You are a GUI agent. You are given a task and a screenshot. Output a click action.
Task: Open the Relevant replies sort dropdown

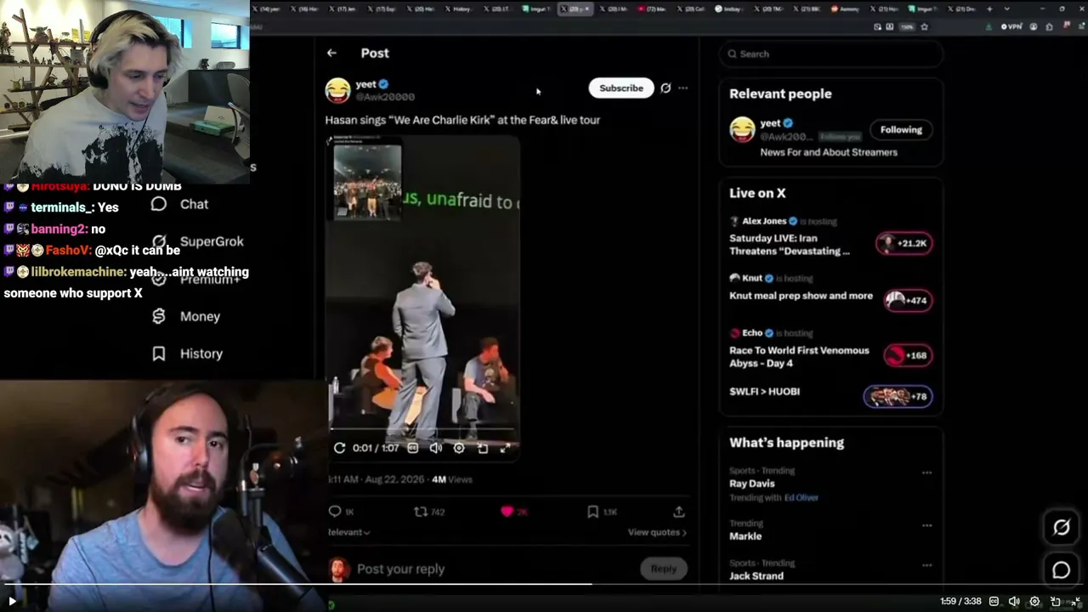coord(348,532)
